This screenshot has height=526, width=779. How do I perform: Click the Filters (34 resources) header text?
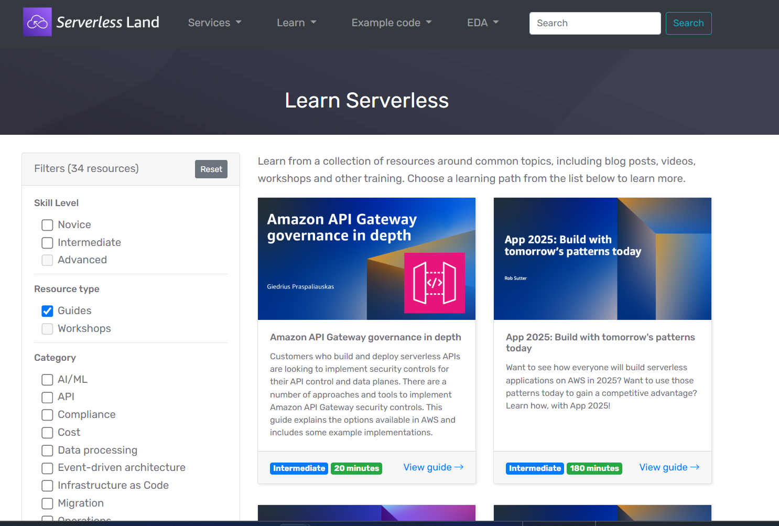tap(86, 168)
